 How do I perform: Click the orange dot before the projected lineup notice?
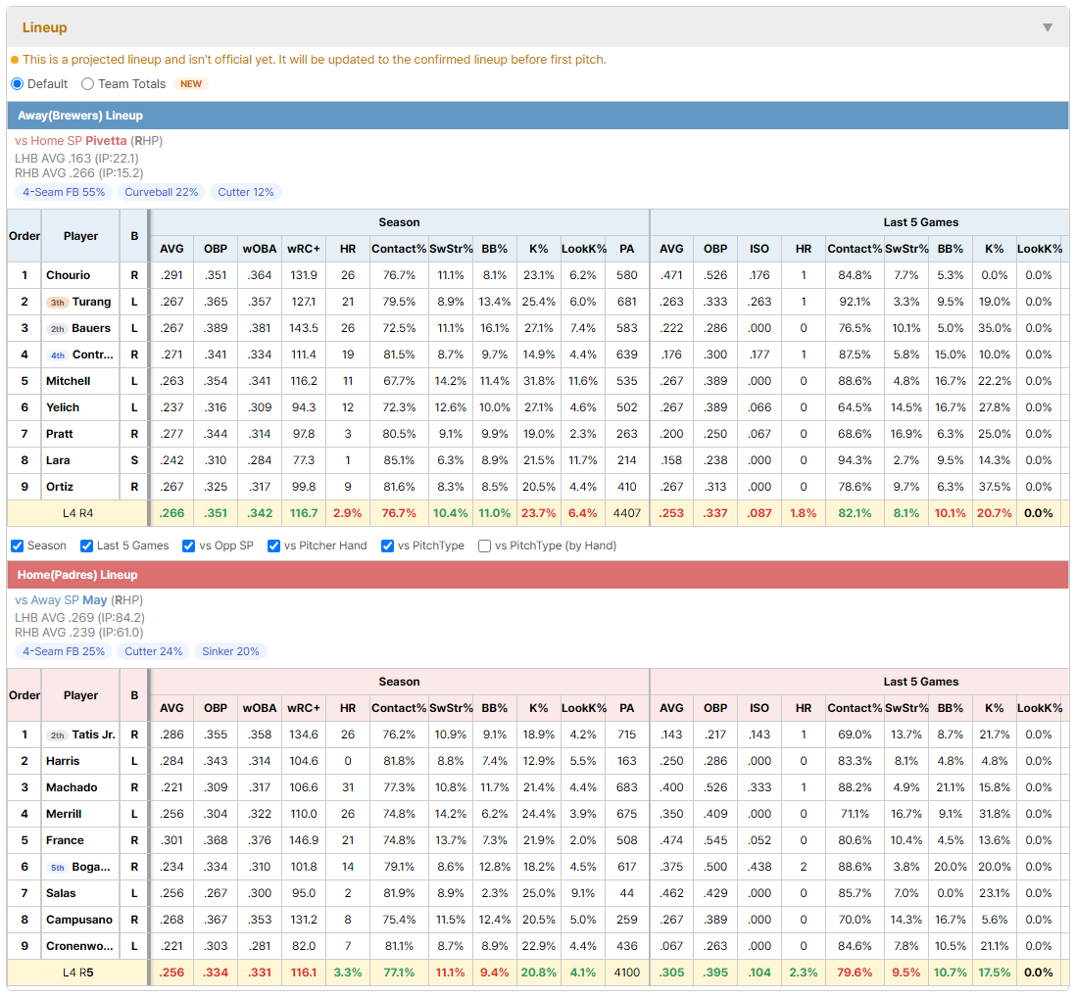tap(15, 60)
